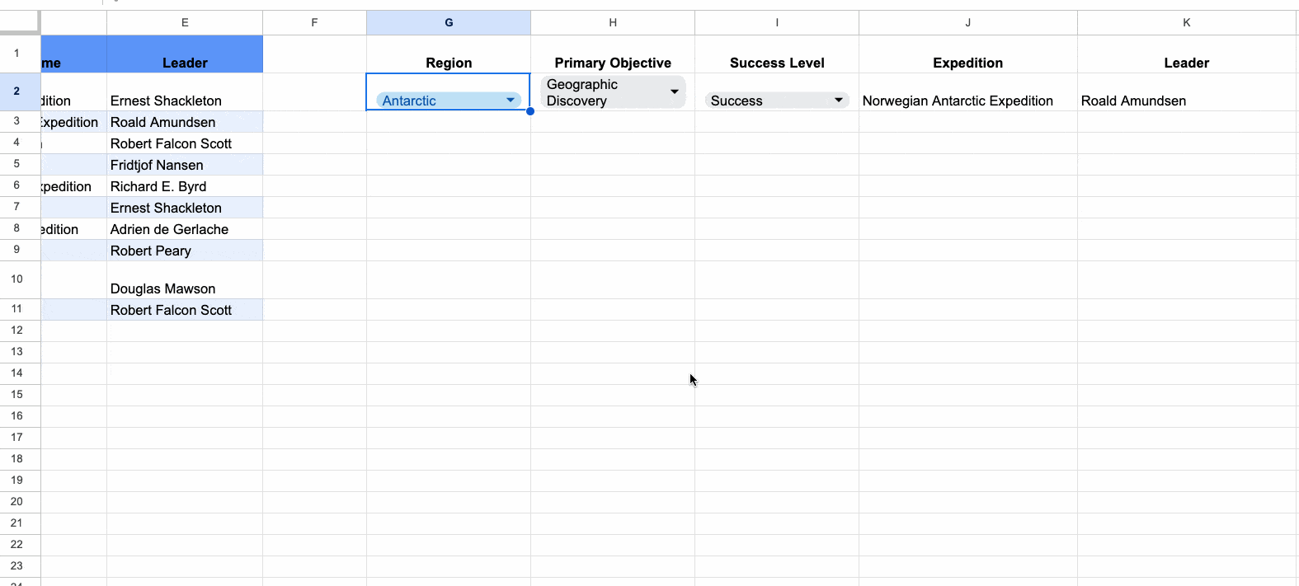The height and width of the screenshot is (586, 1299).
Task: Select the Robert Peary cell
Action: [151, 251]
